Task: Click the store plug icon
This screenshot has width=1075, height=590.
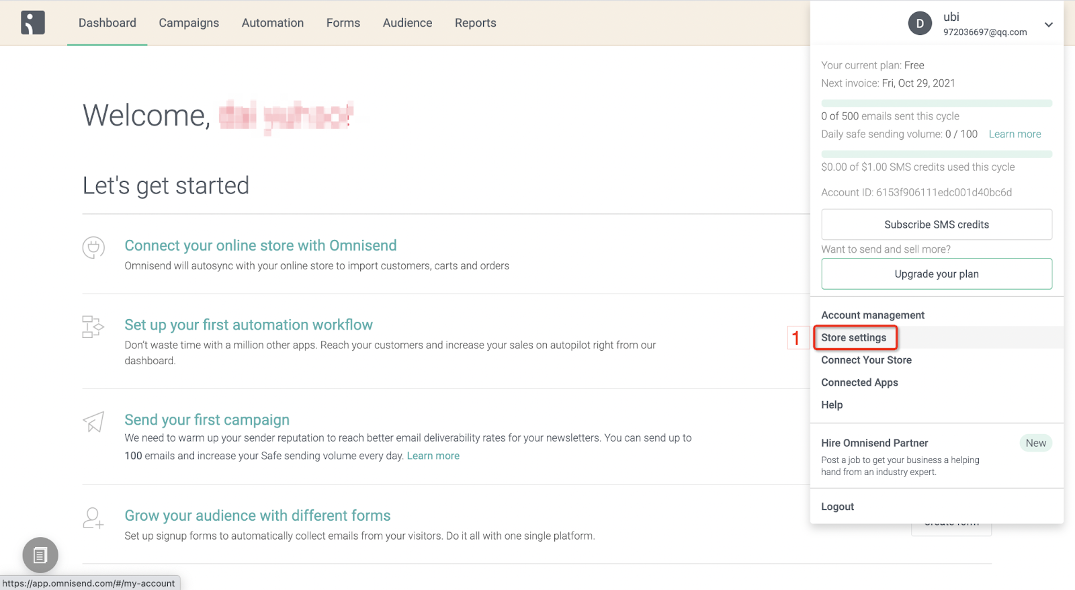Action: tap(93, 247)
